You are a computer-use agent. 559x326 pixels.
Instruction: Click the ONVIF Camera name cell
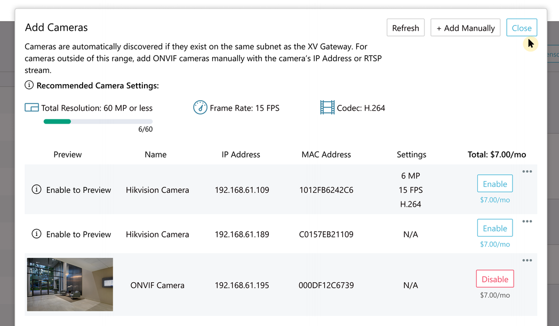tap(157, 285)
